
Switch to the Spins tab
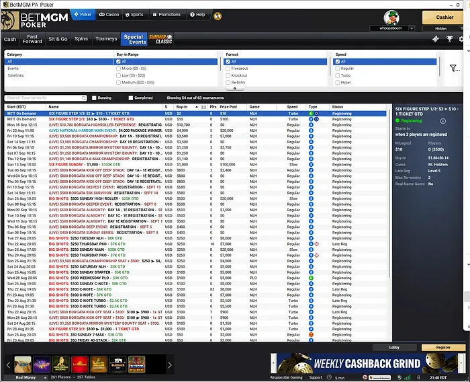coord(81,39)
